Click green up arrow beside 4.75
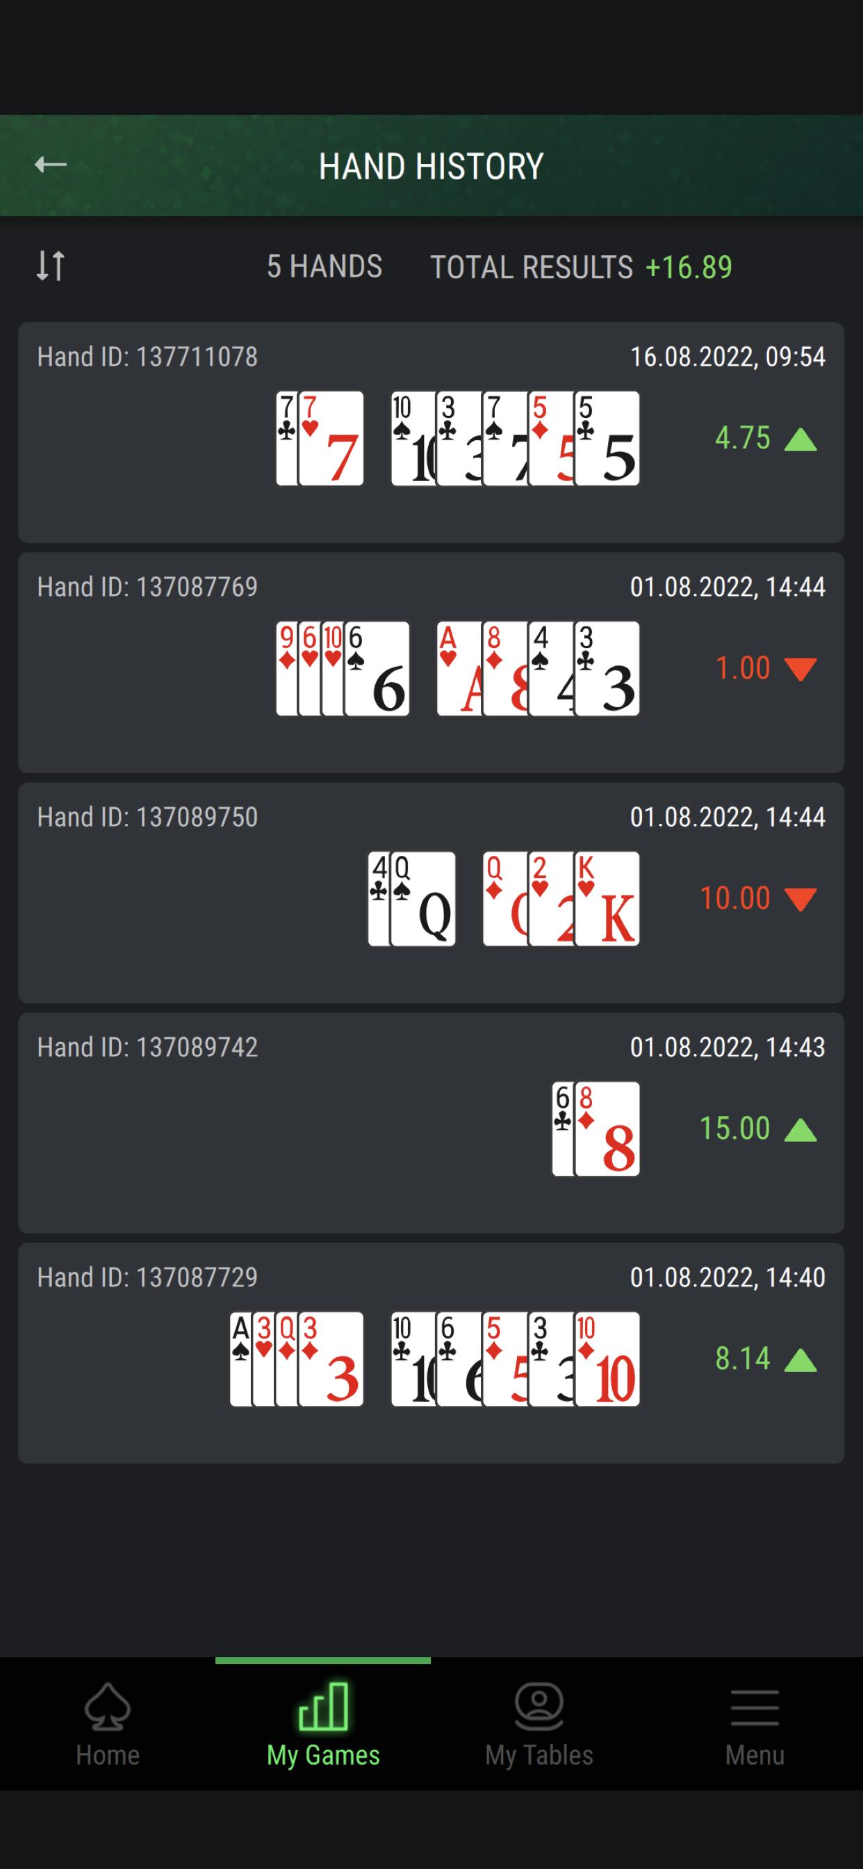Viewport: 863px width, 1869px height. pos(800,439)
